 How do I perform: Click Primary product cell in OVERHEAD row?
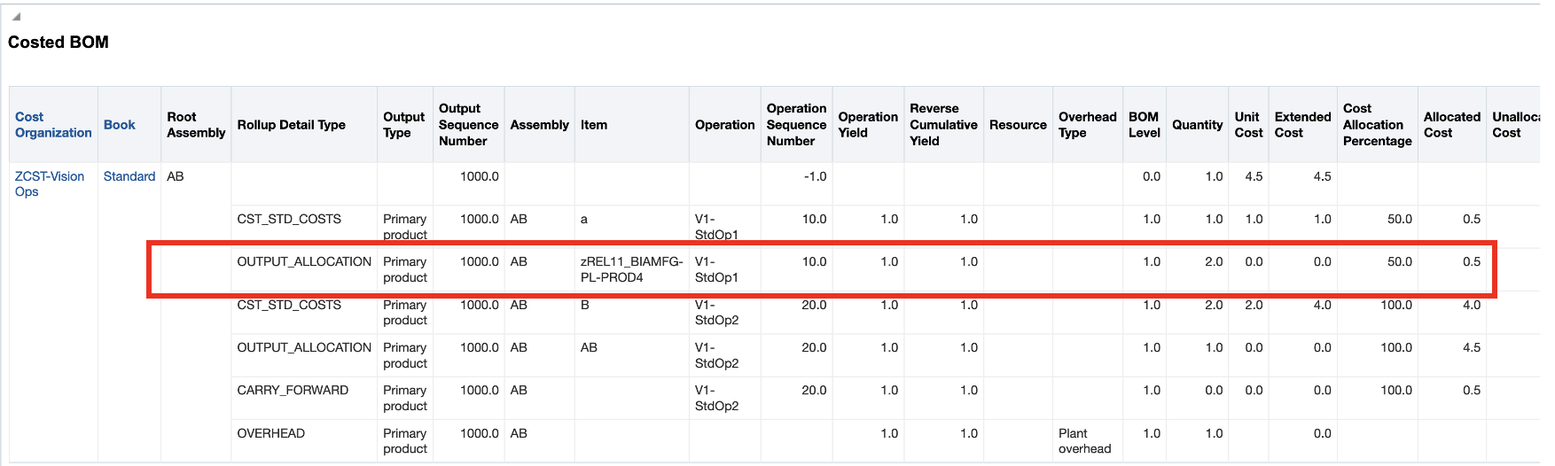click(x=405, y=440)
